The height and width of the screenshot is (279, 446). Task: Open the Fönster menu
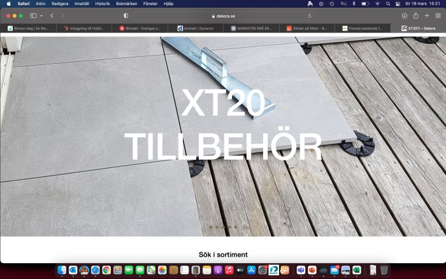coord(150,4)
